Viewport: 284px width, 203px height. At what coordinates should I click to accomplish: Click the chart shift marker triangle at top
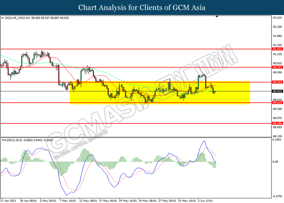point(217,17)
